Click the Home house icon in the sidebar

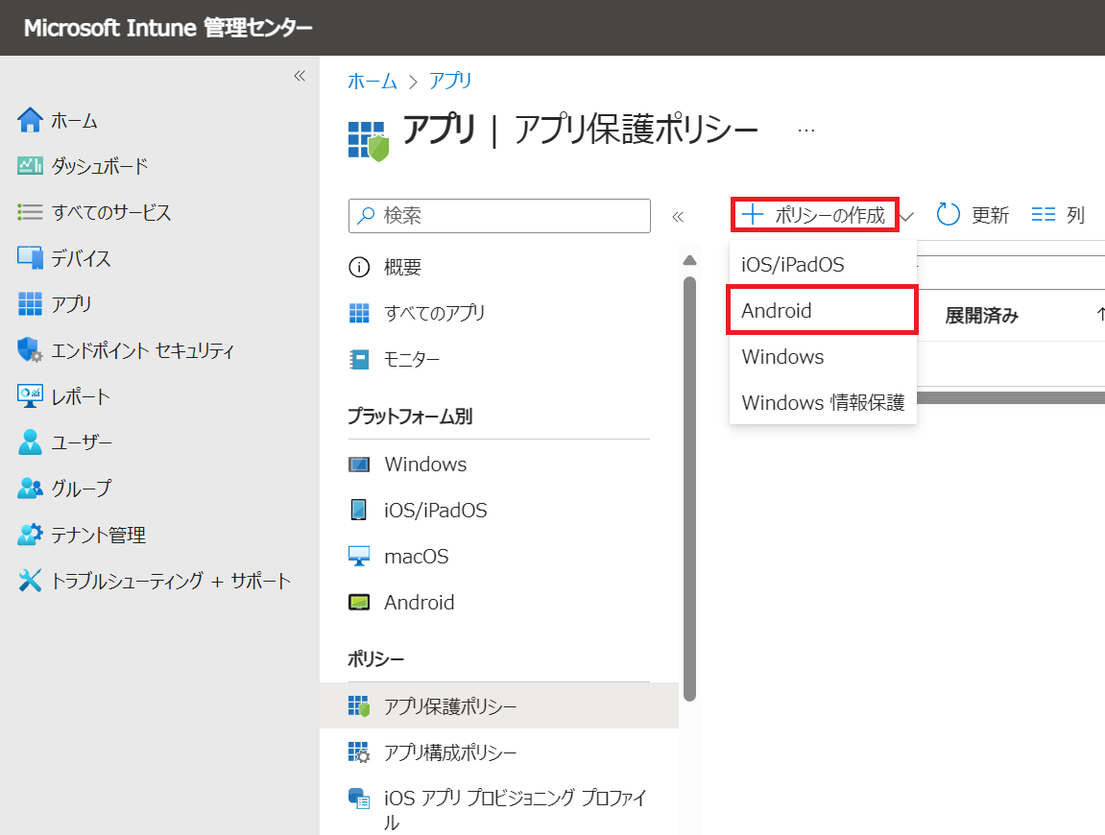pyautogui.click(x=30, y=120)
